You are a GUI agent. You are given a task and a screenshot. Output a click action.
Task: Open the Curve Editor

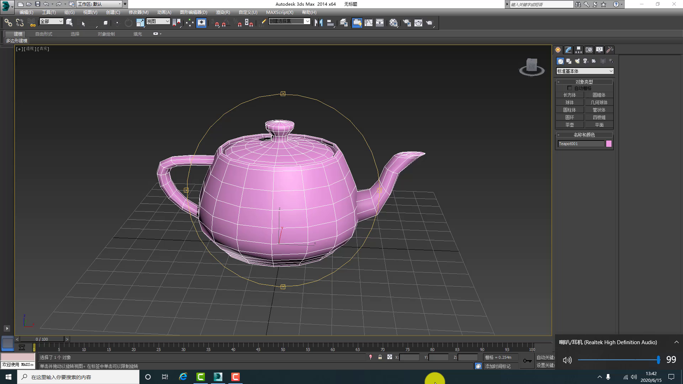[x=369, y=23]
